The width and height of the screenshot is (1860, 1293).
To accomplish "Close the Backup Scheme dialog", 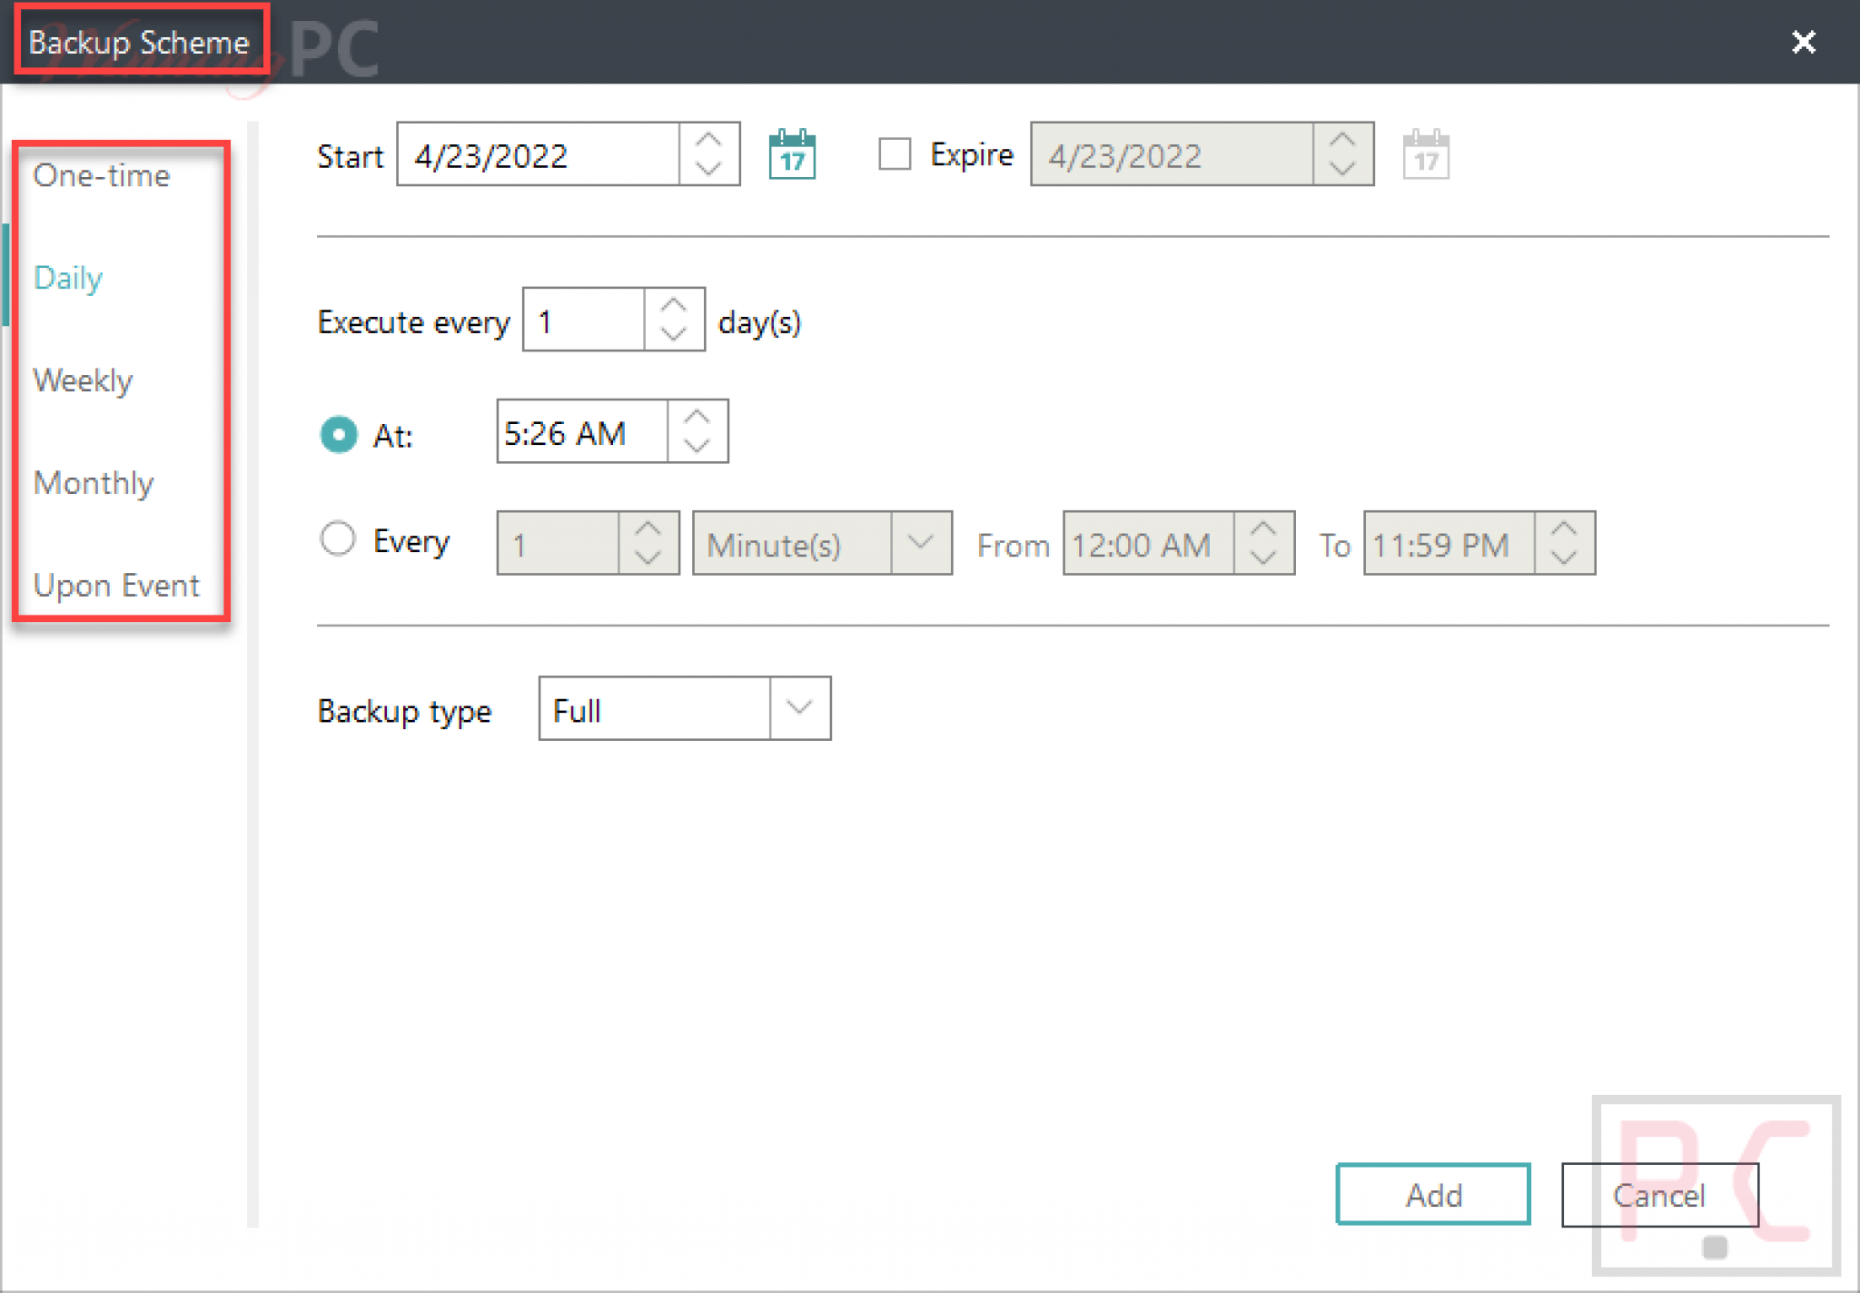I will [x=1804, y=42].
